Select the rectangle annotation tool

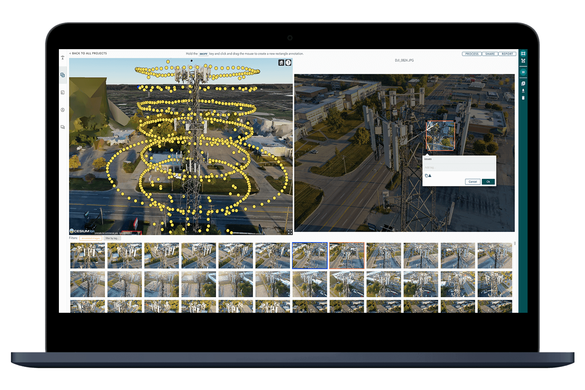[x=523, y=53]
